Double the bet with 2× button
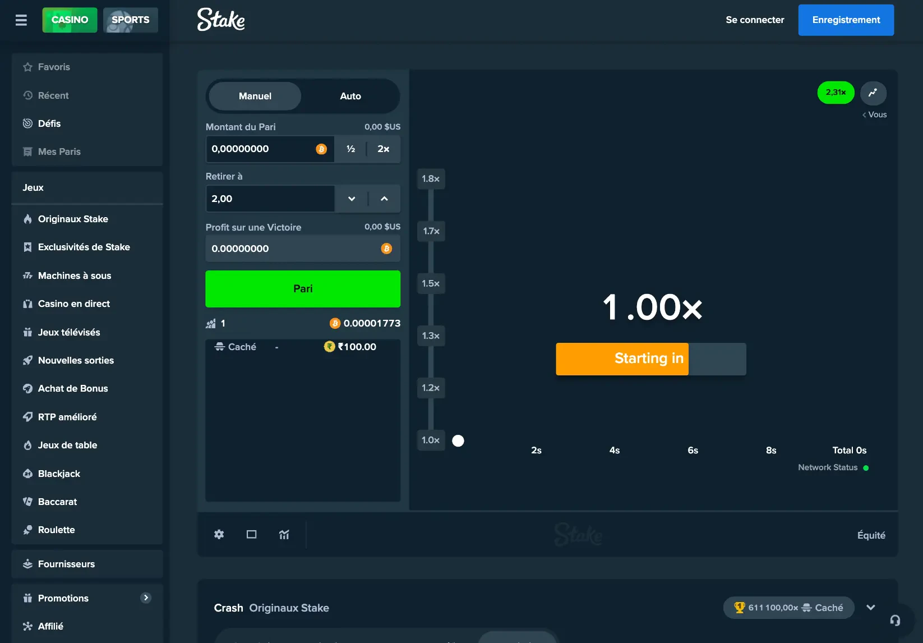Viewport: 923px width, 643px height. point(384,149)
